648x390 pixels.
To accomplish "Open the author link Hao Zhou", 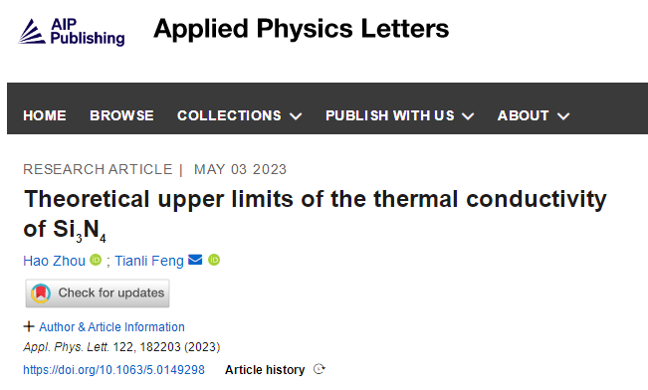I will (x=54, y=261).
